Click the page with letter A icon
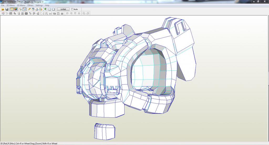The width and height of the screenshot is (269, 145). click(x=58, y=13)
